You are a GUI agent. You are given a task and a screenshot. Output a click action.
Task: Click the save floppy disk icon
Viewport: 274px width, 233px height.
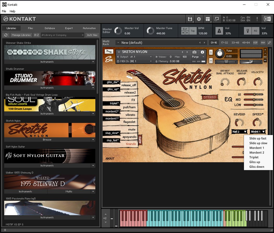190,19
